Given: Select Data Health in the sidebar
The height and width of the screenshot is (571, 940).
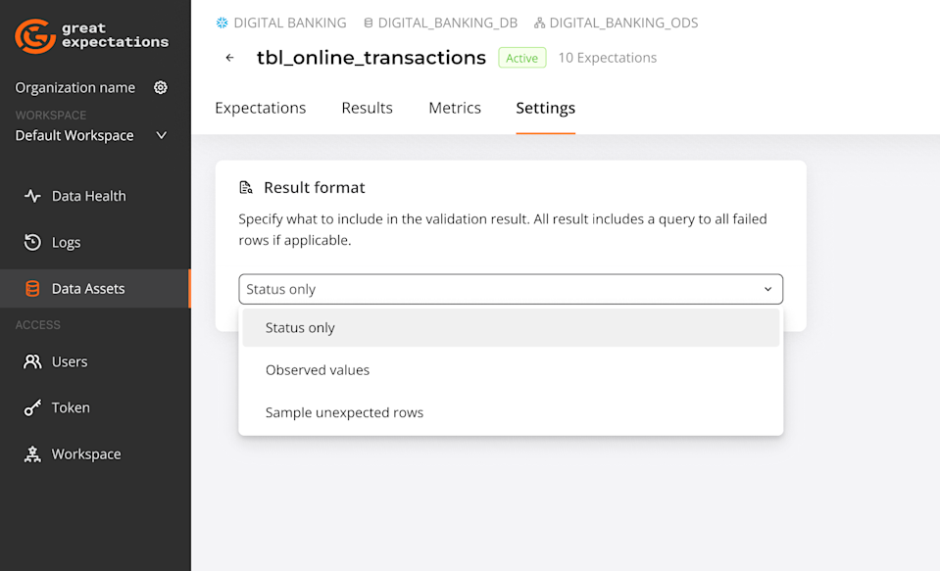Looking at the screenshot, I should pos(88,195).
